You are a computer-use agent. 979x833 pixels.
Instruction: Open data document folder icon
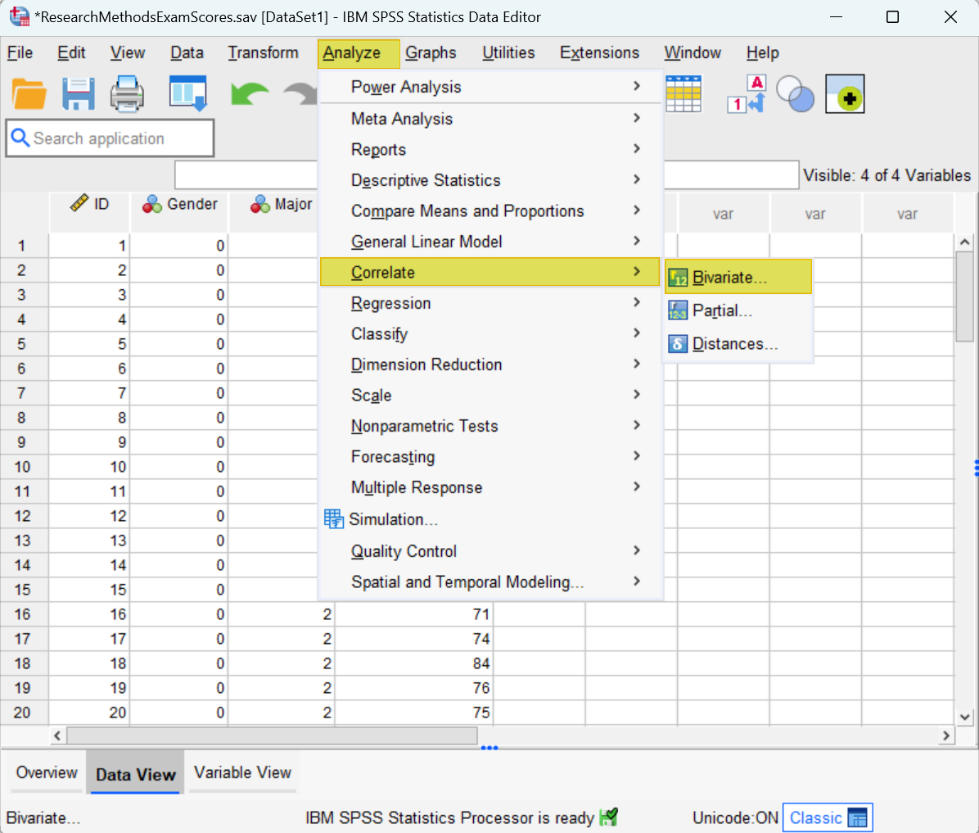click(29, 93)
